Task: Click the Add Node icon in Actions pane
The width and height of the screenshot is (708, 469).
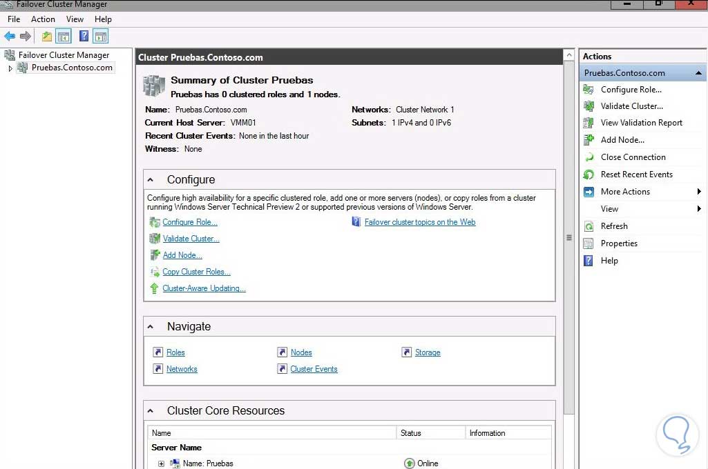Action: [589, 140]
